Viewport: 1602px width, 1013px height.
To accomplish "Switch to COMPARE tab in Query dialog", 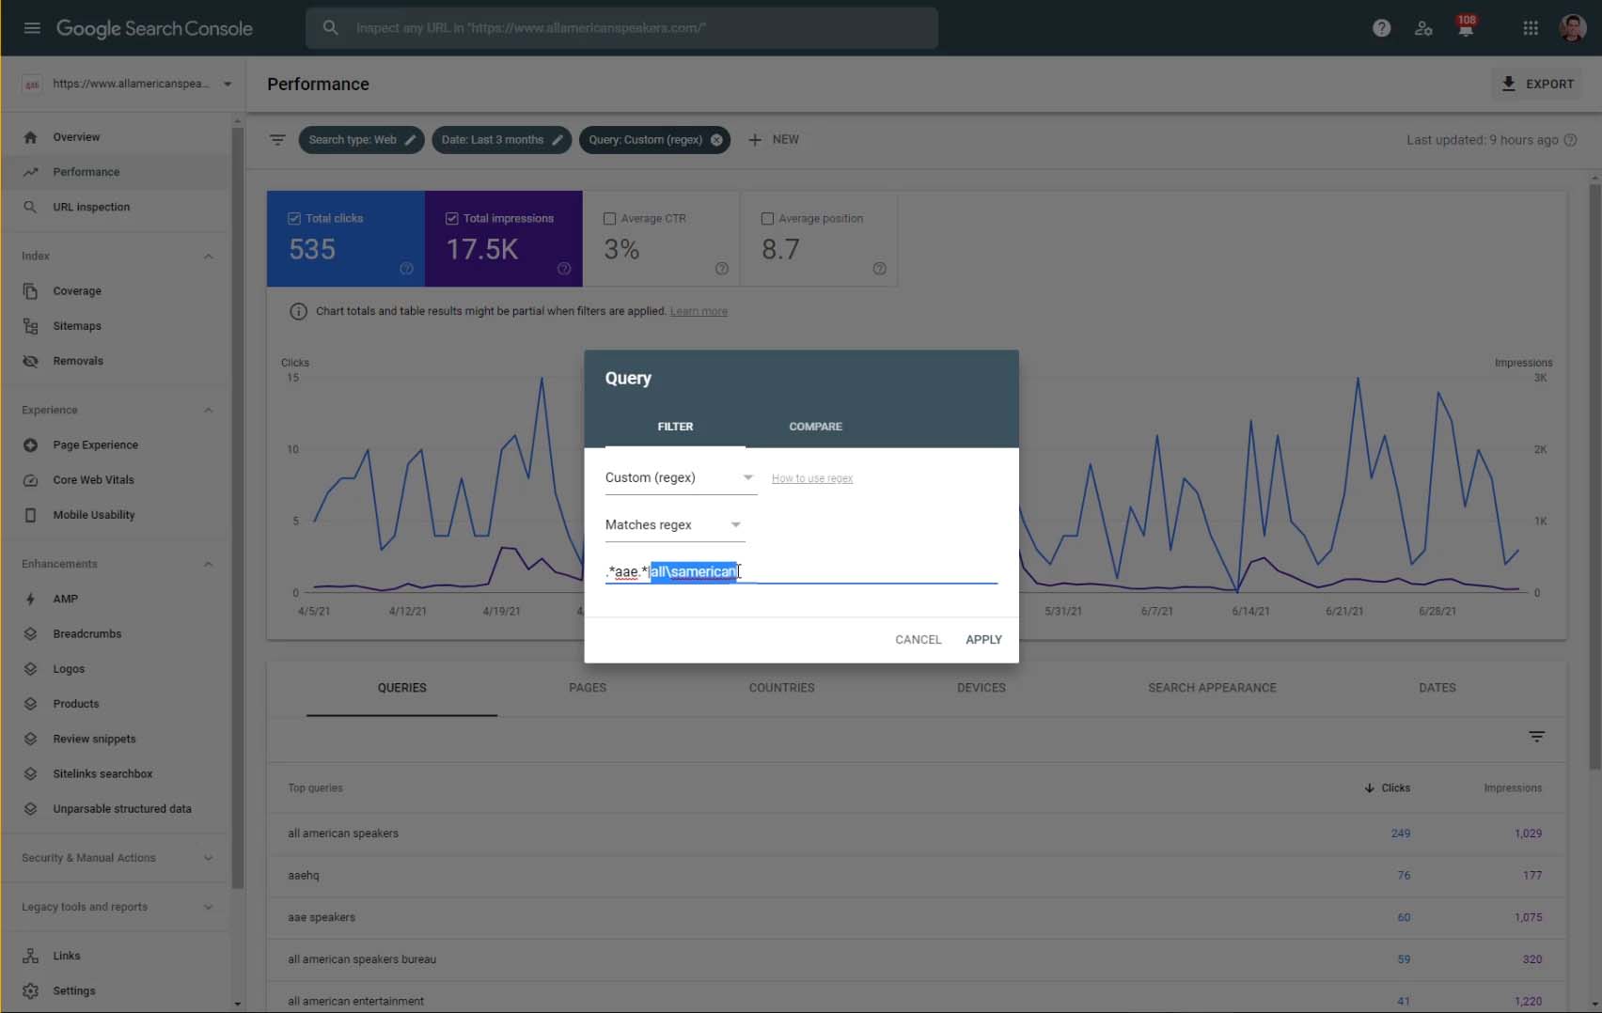I will coord(815,427).
